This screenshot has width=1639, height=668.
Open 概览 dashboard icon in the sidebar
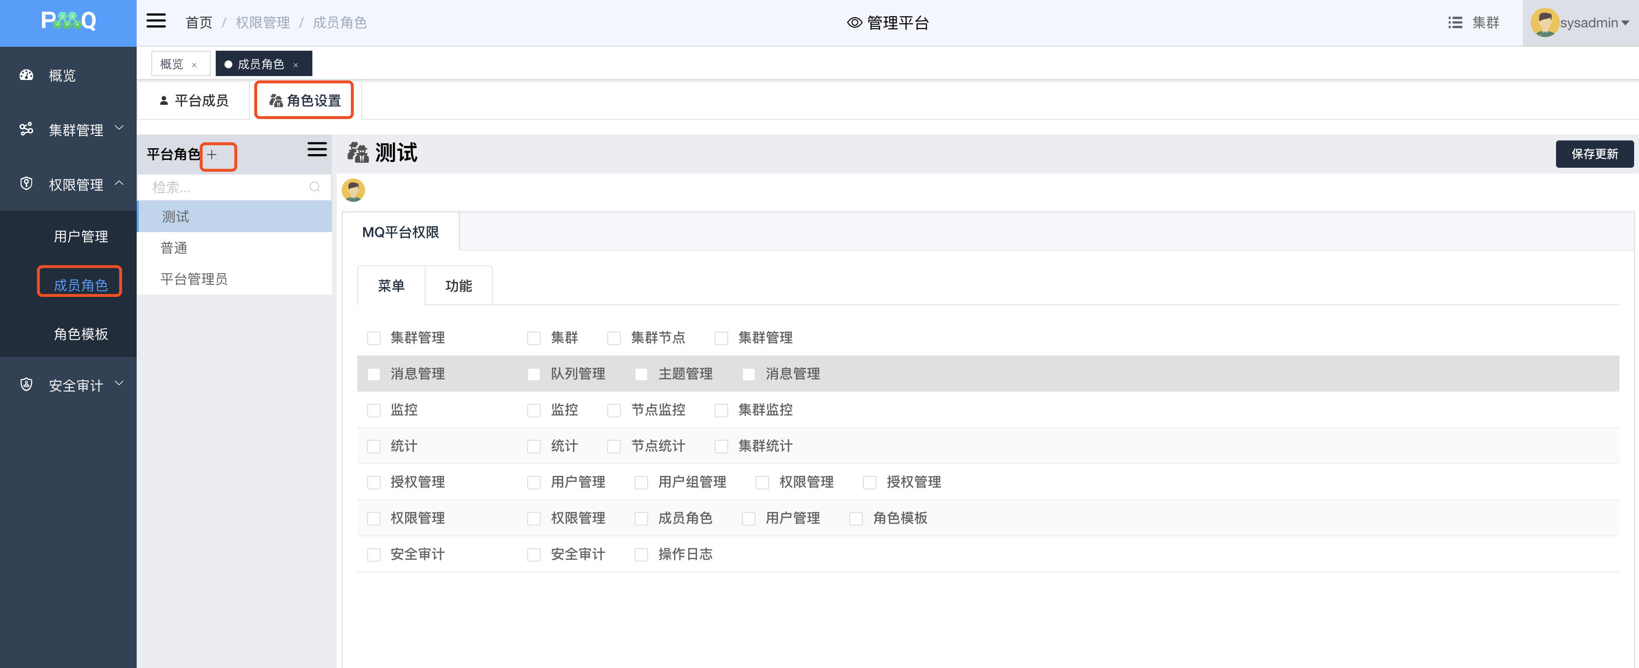26,75
